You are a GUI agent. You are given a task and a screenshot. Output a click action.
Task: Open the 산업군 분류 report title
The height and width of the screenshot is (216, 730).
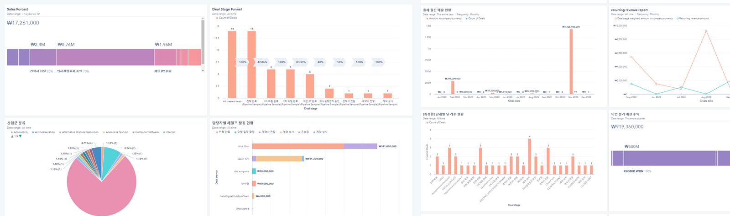coord(16,123)
